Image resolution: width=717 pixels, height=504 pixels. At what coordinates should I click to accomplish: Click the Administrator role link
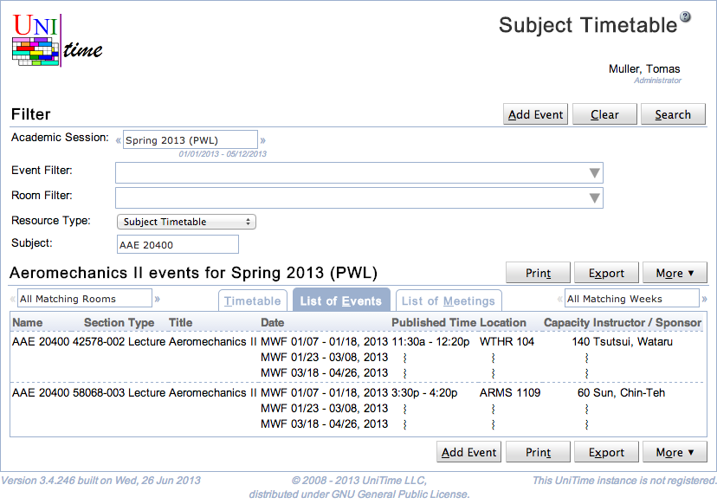point(657,81)
